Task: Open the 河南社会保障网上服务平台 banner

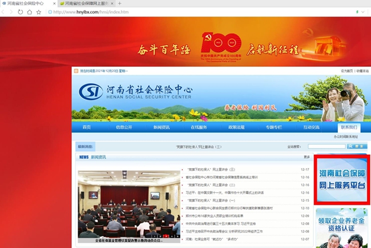Action: pyautogui.click(x=342, y=179)
